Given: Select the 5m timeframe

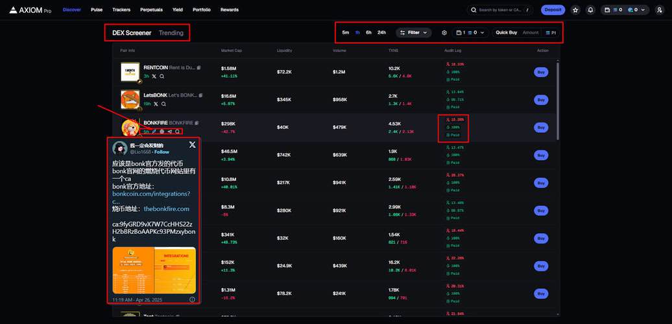Looking at the screenshot, I should 346,32.
